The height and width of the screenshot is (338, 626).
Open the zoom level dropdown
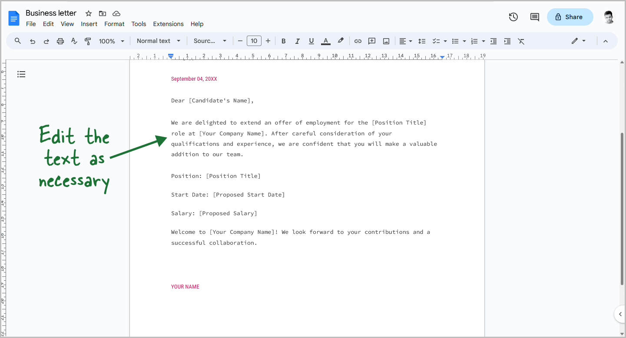[x=111, y=41]
